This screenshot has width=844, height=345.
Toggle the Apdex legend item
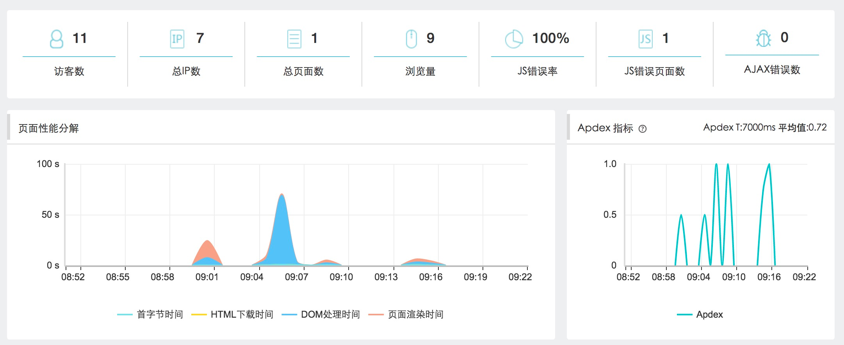point(700,315)
